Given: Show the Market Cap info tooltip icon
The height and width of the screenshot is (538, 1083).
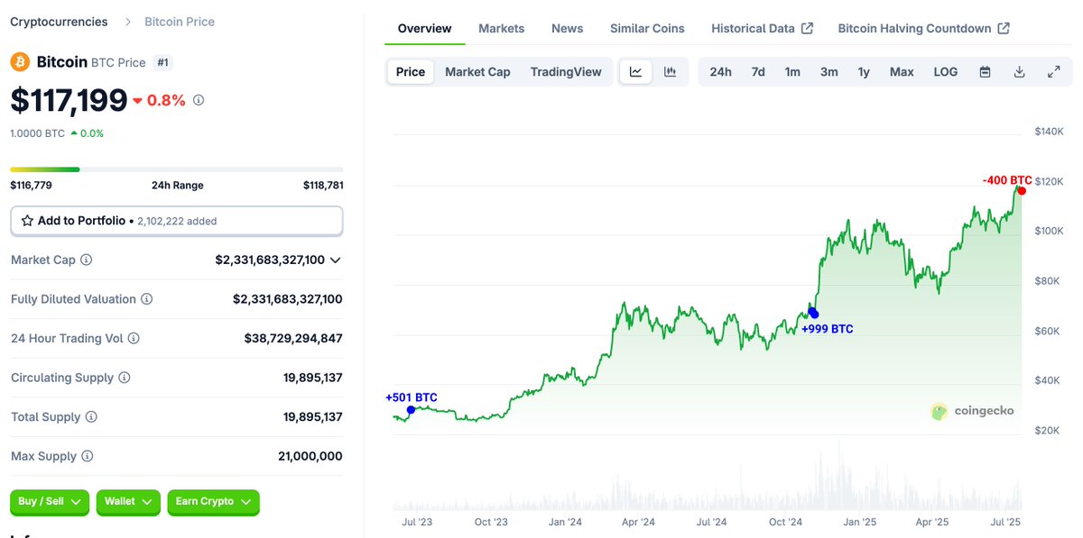Looking at the screenshot, I should [87, 260].
